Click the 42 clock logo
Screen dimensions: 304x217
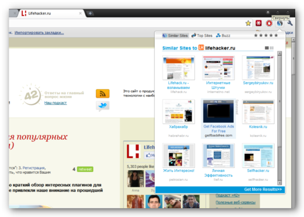pos(31,95)
